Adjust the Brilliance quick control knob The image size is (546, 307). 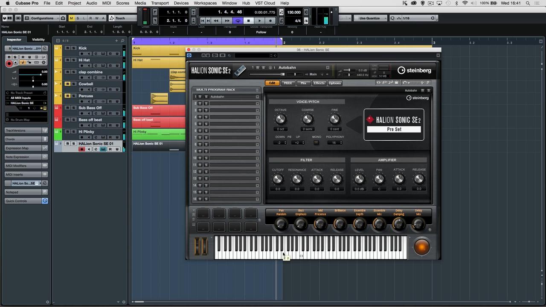coord(340,224)
